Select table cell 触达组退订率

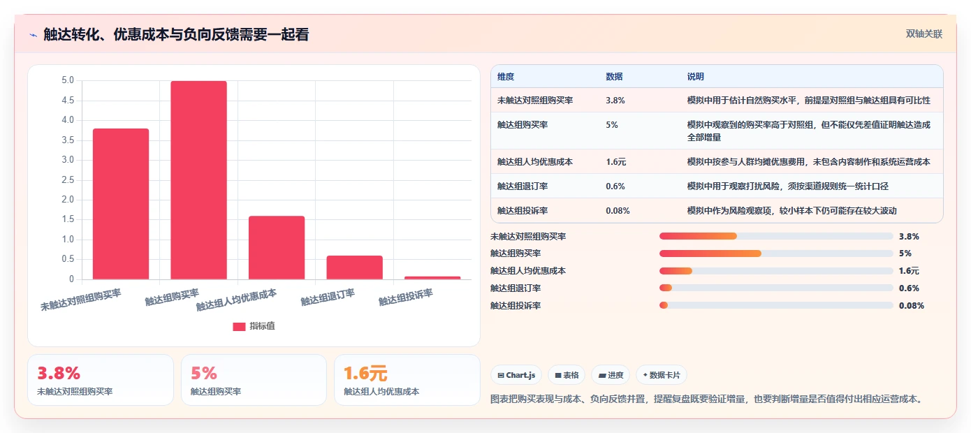coord(523,186)
